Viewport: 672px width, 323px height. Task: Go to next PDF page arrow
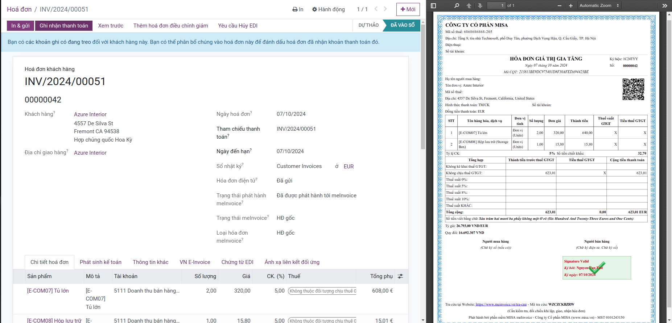(480, 5)
